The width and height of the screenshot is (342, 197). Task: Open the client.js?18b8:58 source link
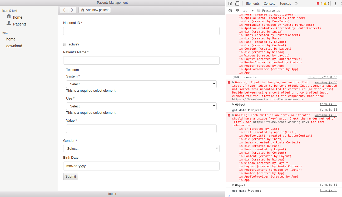click(x=322, y=77)
